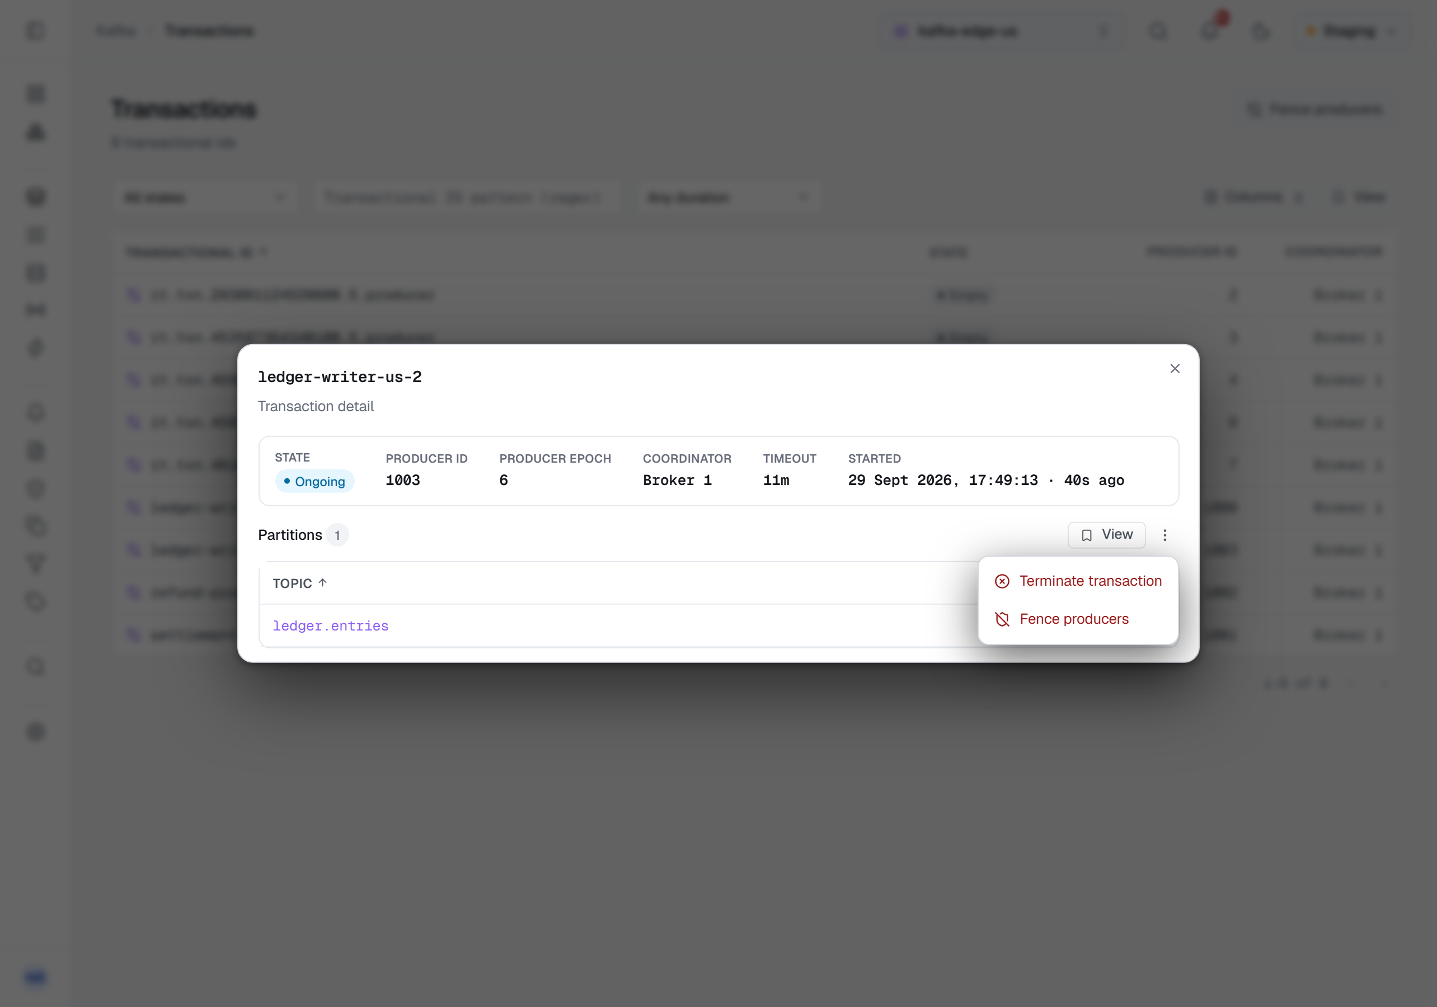Expand the Any duration filter dropdown
1437x1007 pixels.
(729, 198)
